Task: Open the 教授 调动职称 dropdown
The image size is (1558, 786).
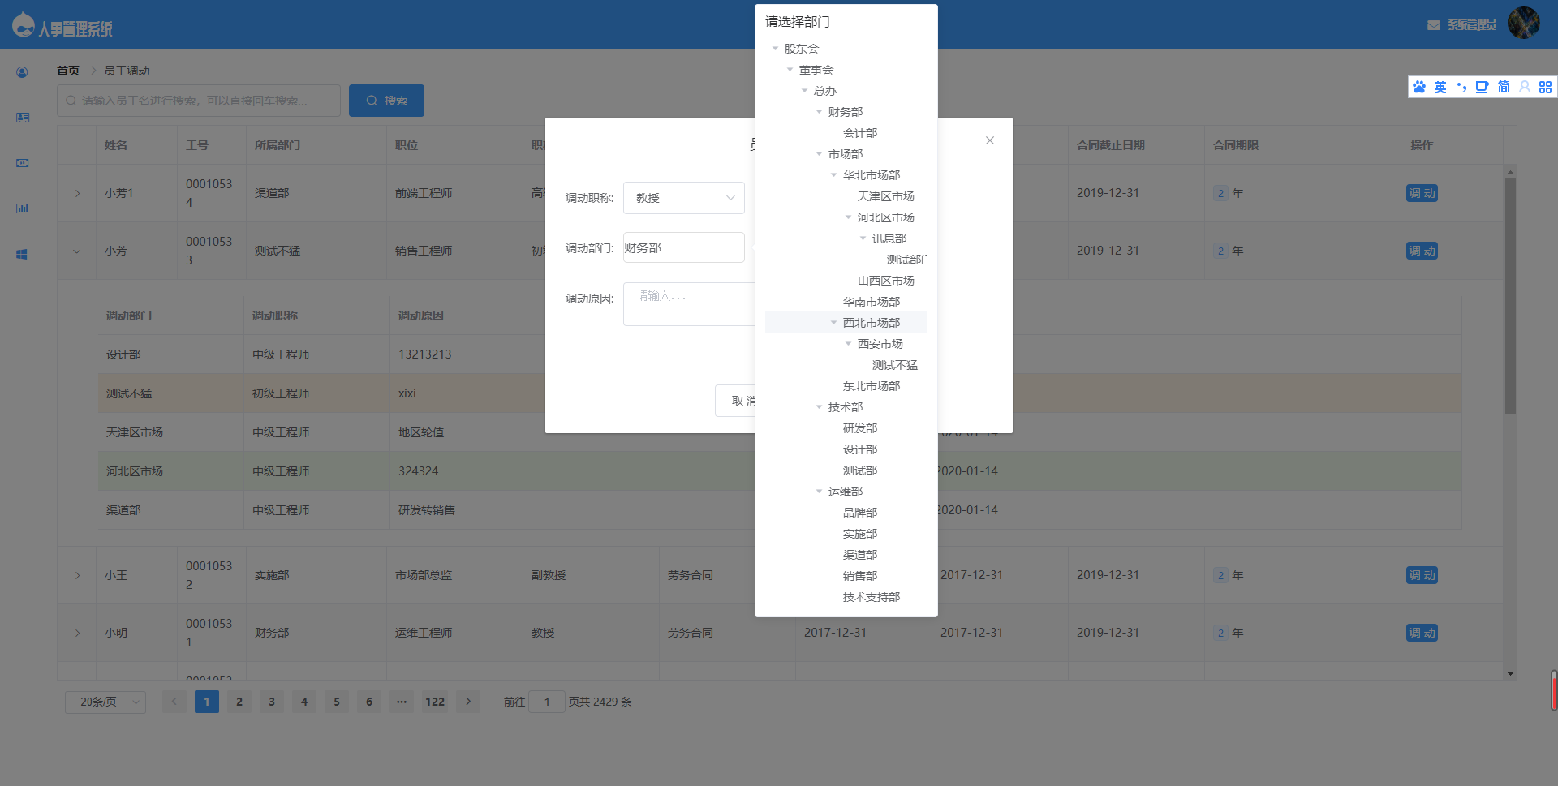Action: (683, 197)
